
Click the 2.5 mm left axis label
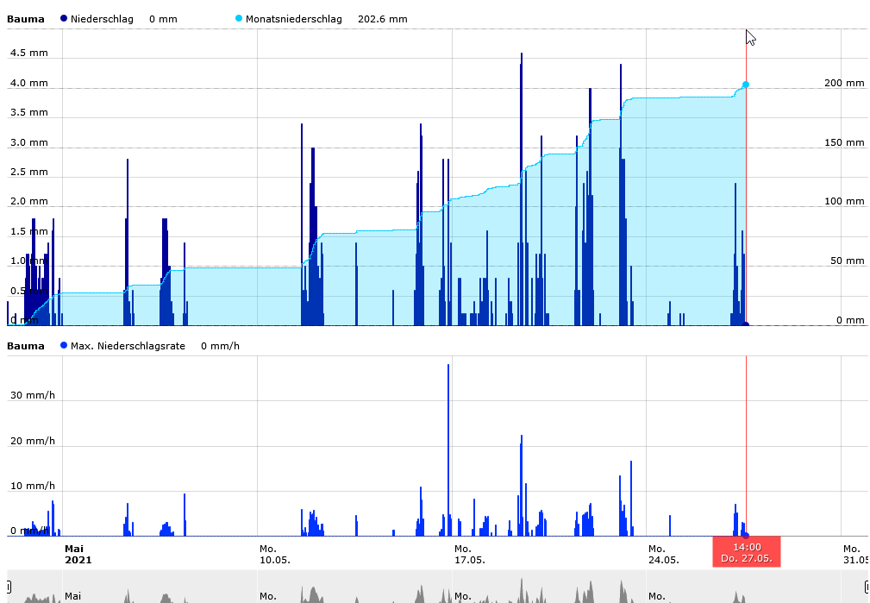28,173
